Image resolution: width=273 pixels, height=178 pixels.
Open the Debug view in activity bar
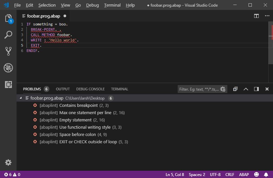click(x=8, y=68)
